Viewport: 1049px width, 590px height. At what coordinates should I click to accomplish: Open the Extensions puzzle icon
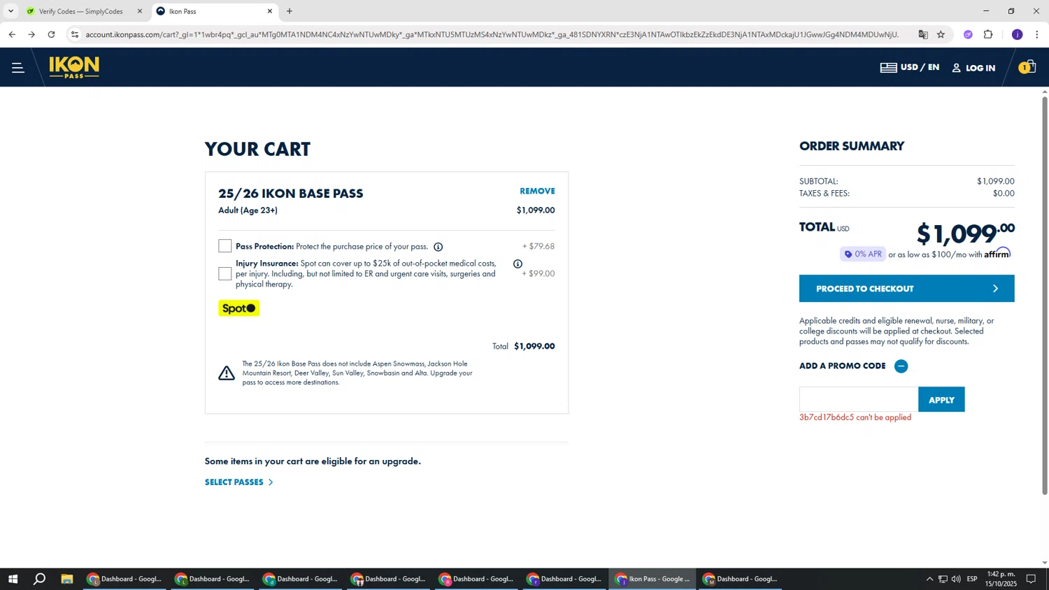point(988,34)
